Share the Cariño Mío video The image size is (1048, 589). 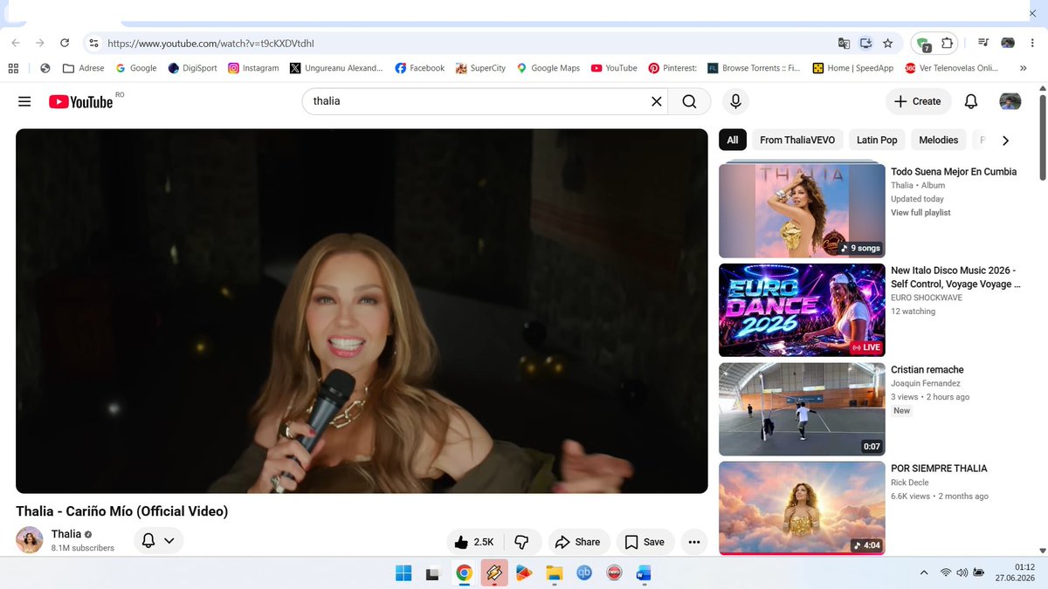pyautogui.click(x=578, y=542)
